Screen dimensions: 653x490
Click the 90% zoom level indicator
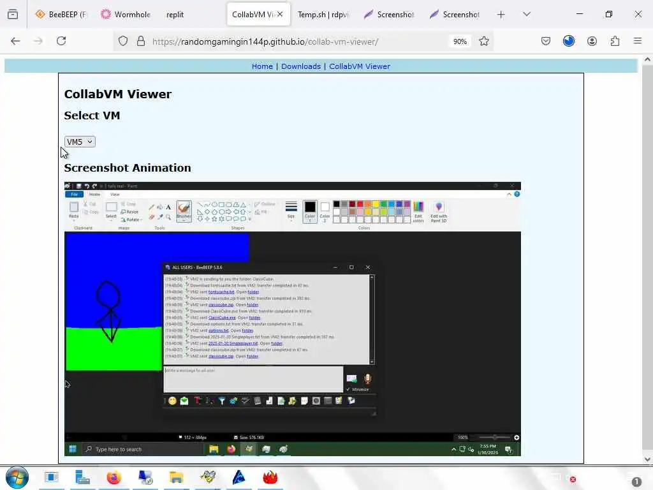460,41
